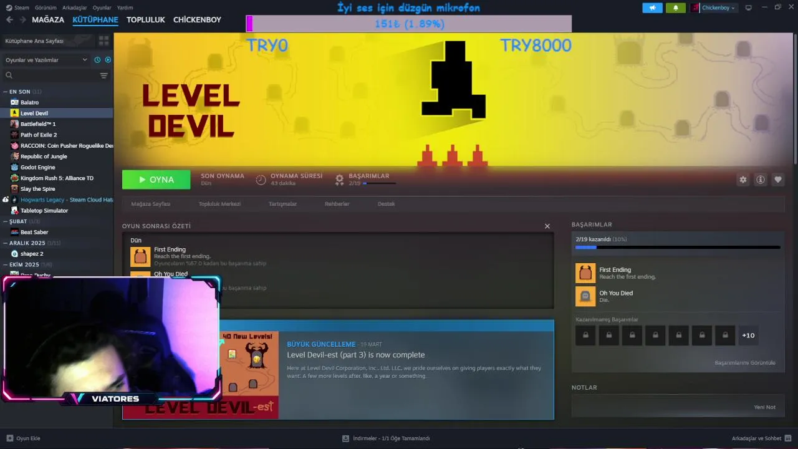
Task: Open game information icon
Action: point(761,180)
